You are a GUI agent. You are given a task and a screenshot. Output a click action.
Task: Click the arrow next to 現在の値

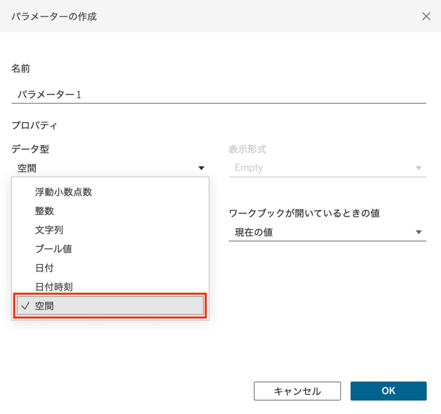click(418, 232)
